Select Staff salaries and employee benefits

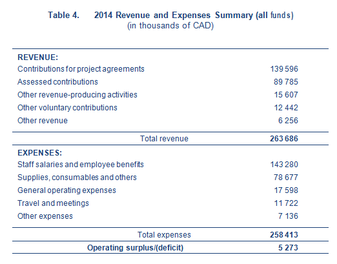(x=81, y=165)
